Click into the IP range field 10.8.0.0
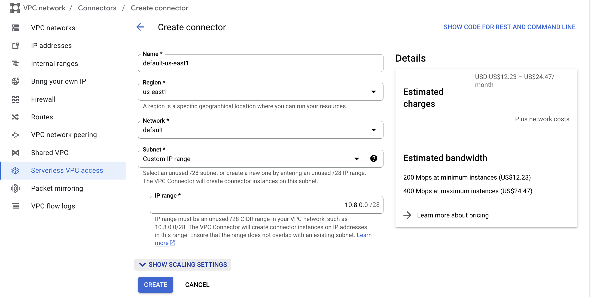 point(267,205)
